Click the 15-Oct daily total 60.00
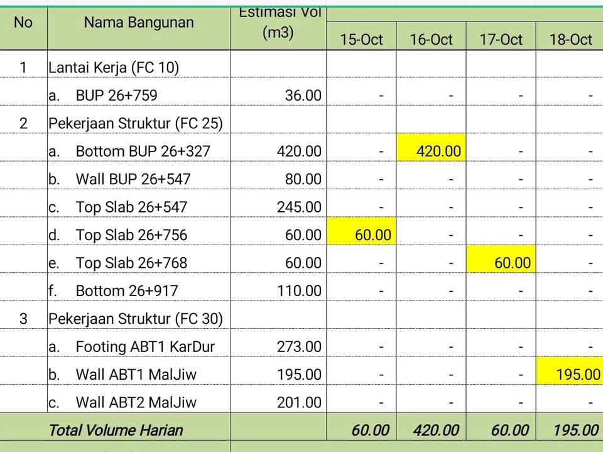Image resolution: width=603 pixels, height=452 pixels. (x=362, y=427)
